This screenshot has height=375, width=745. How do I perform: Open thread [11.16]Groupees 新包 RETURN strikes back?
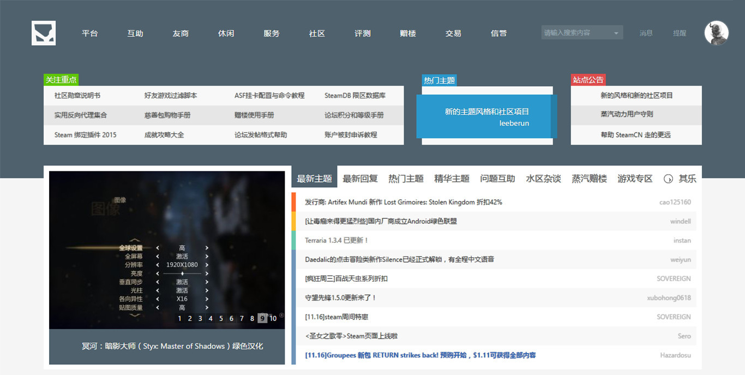(420, 355)
